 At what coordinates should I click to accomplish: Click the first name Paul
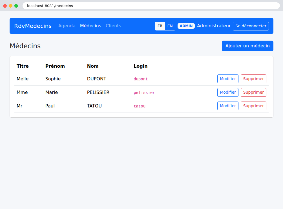pos(50,106)
